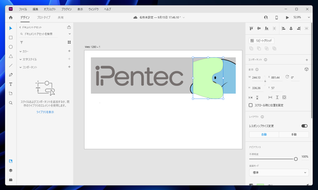
Task: Click the filter assets icon
Action: (21, 42)
